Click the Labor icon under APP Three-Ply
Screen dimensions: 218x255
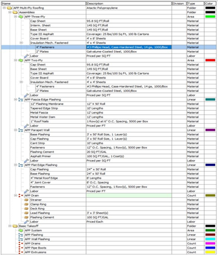[x=27, y=56]
